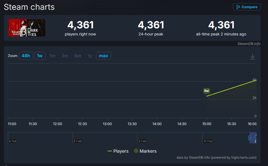Click the Yakuza 3 Dark Ties game thumbnail
268x166 pixels.
(x=27, y=28)
